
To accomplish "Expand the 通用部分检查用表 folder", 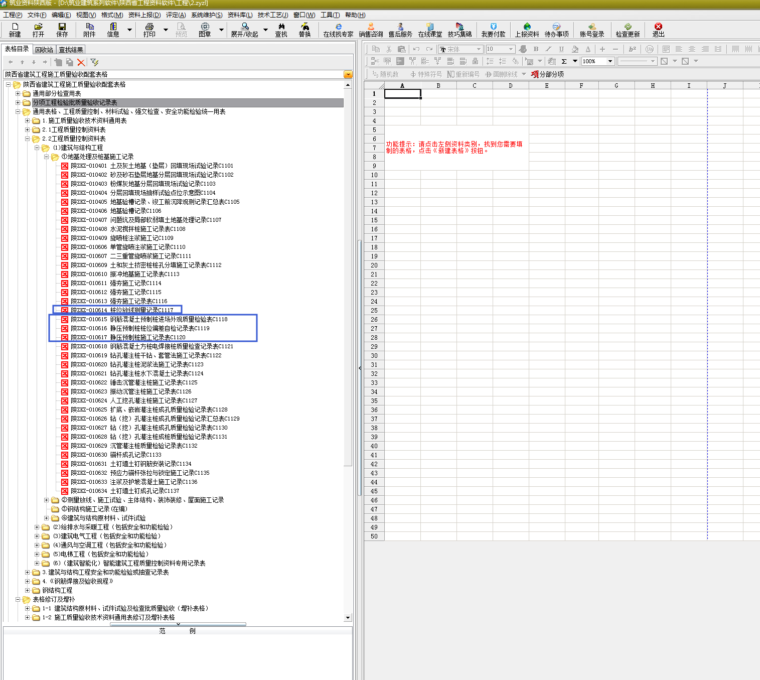I will tap(18, 93).
